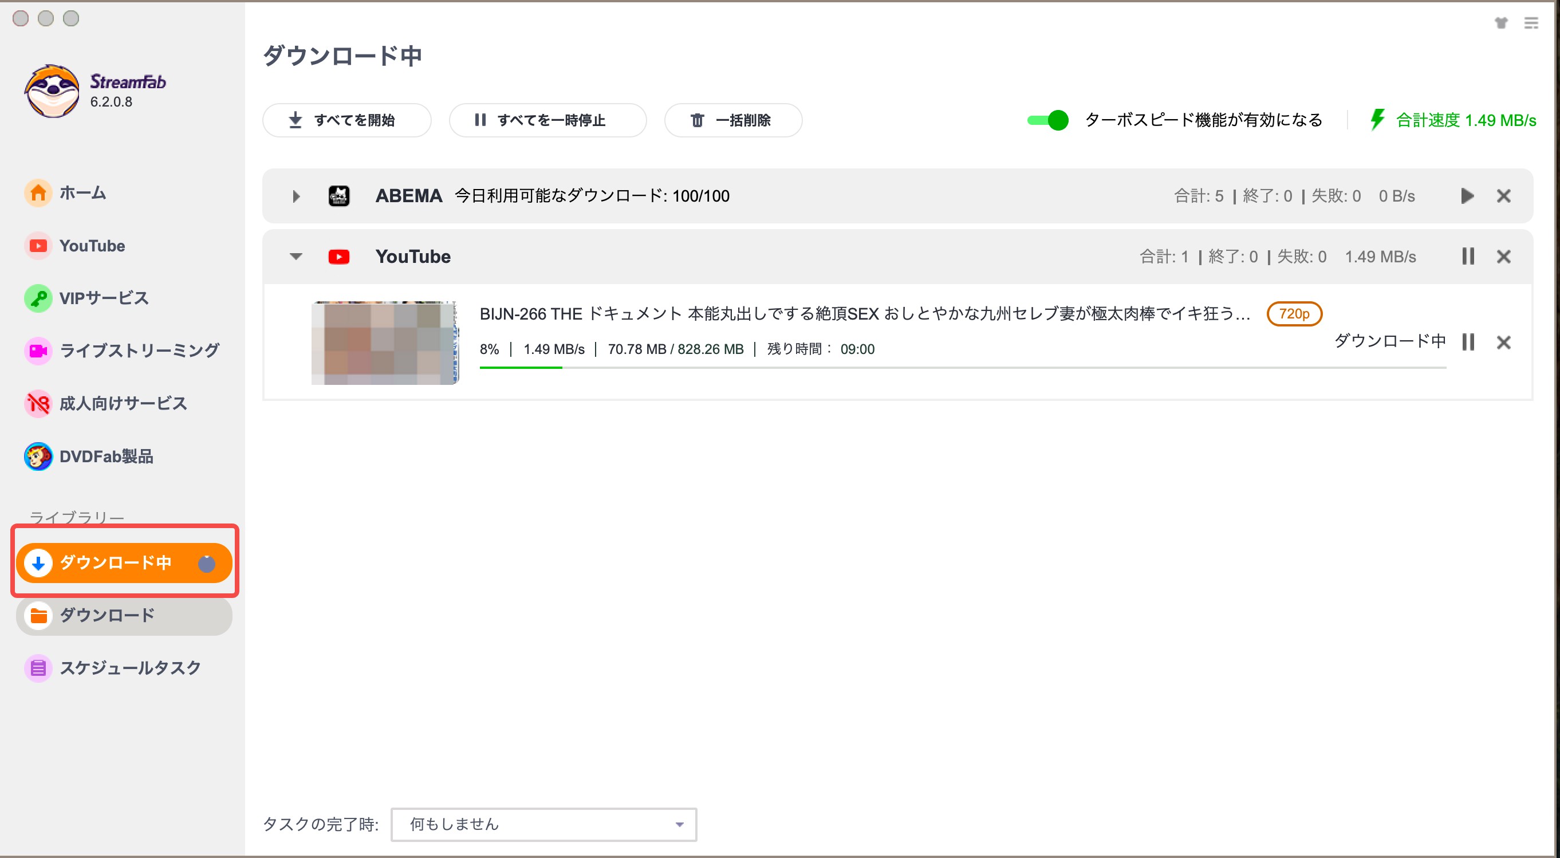Click the ABEMA daily downloads 100/100 text
Viewport: 1560px width, 858px height.
pyautogui.click(x=592, y=196)
